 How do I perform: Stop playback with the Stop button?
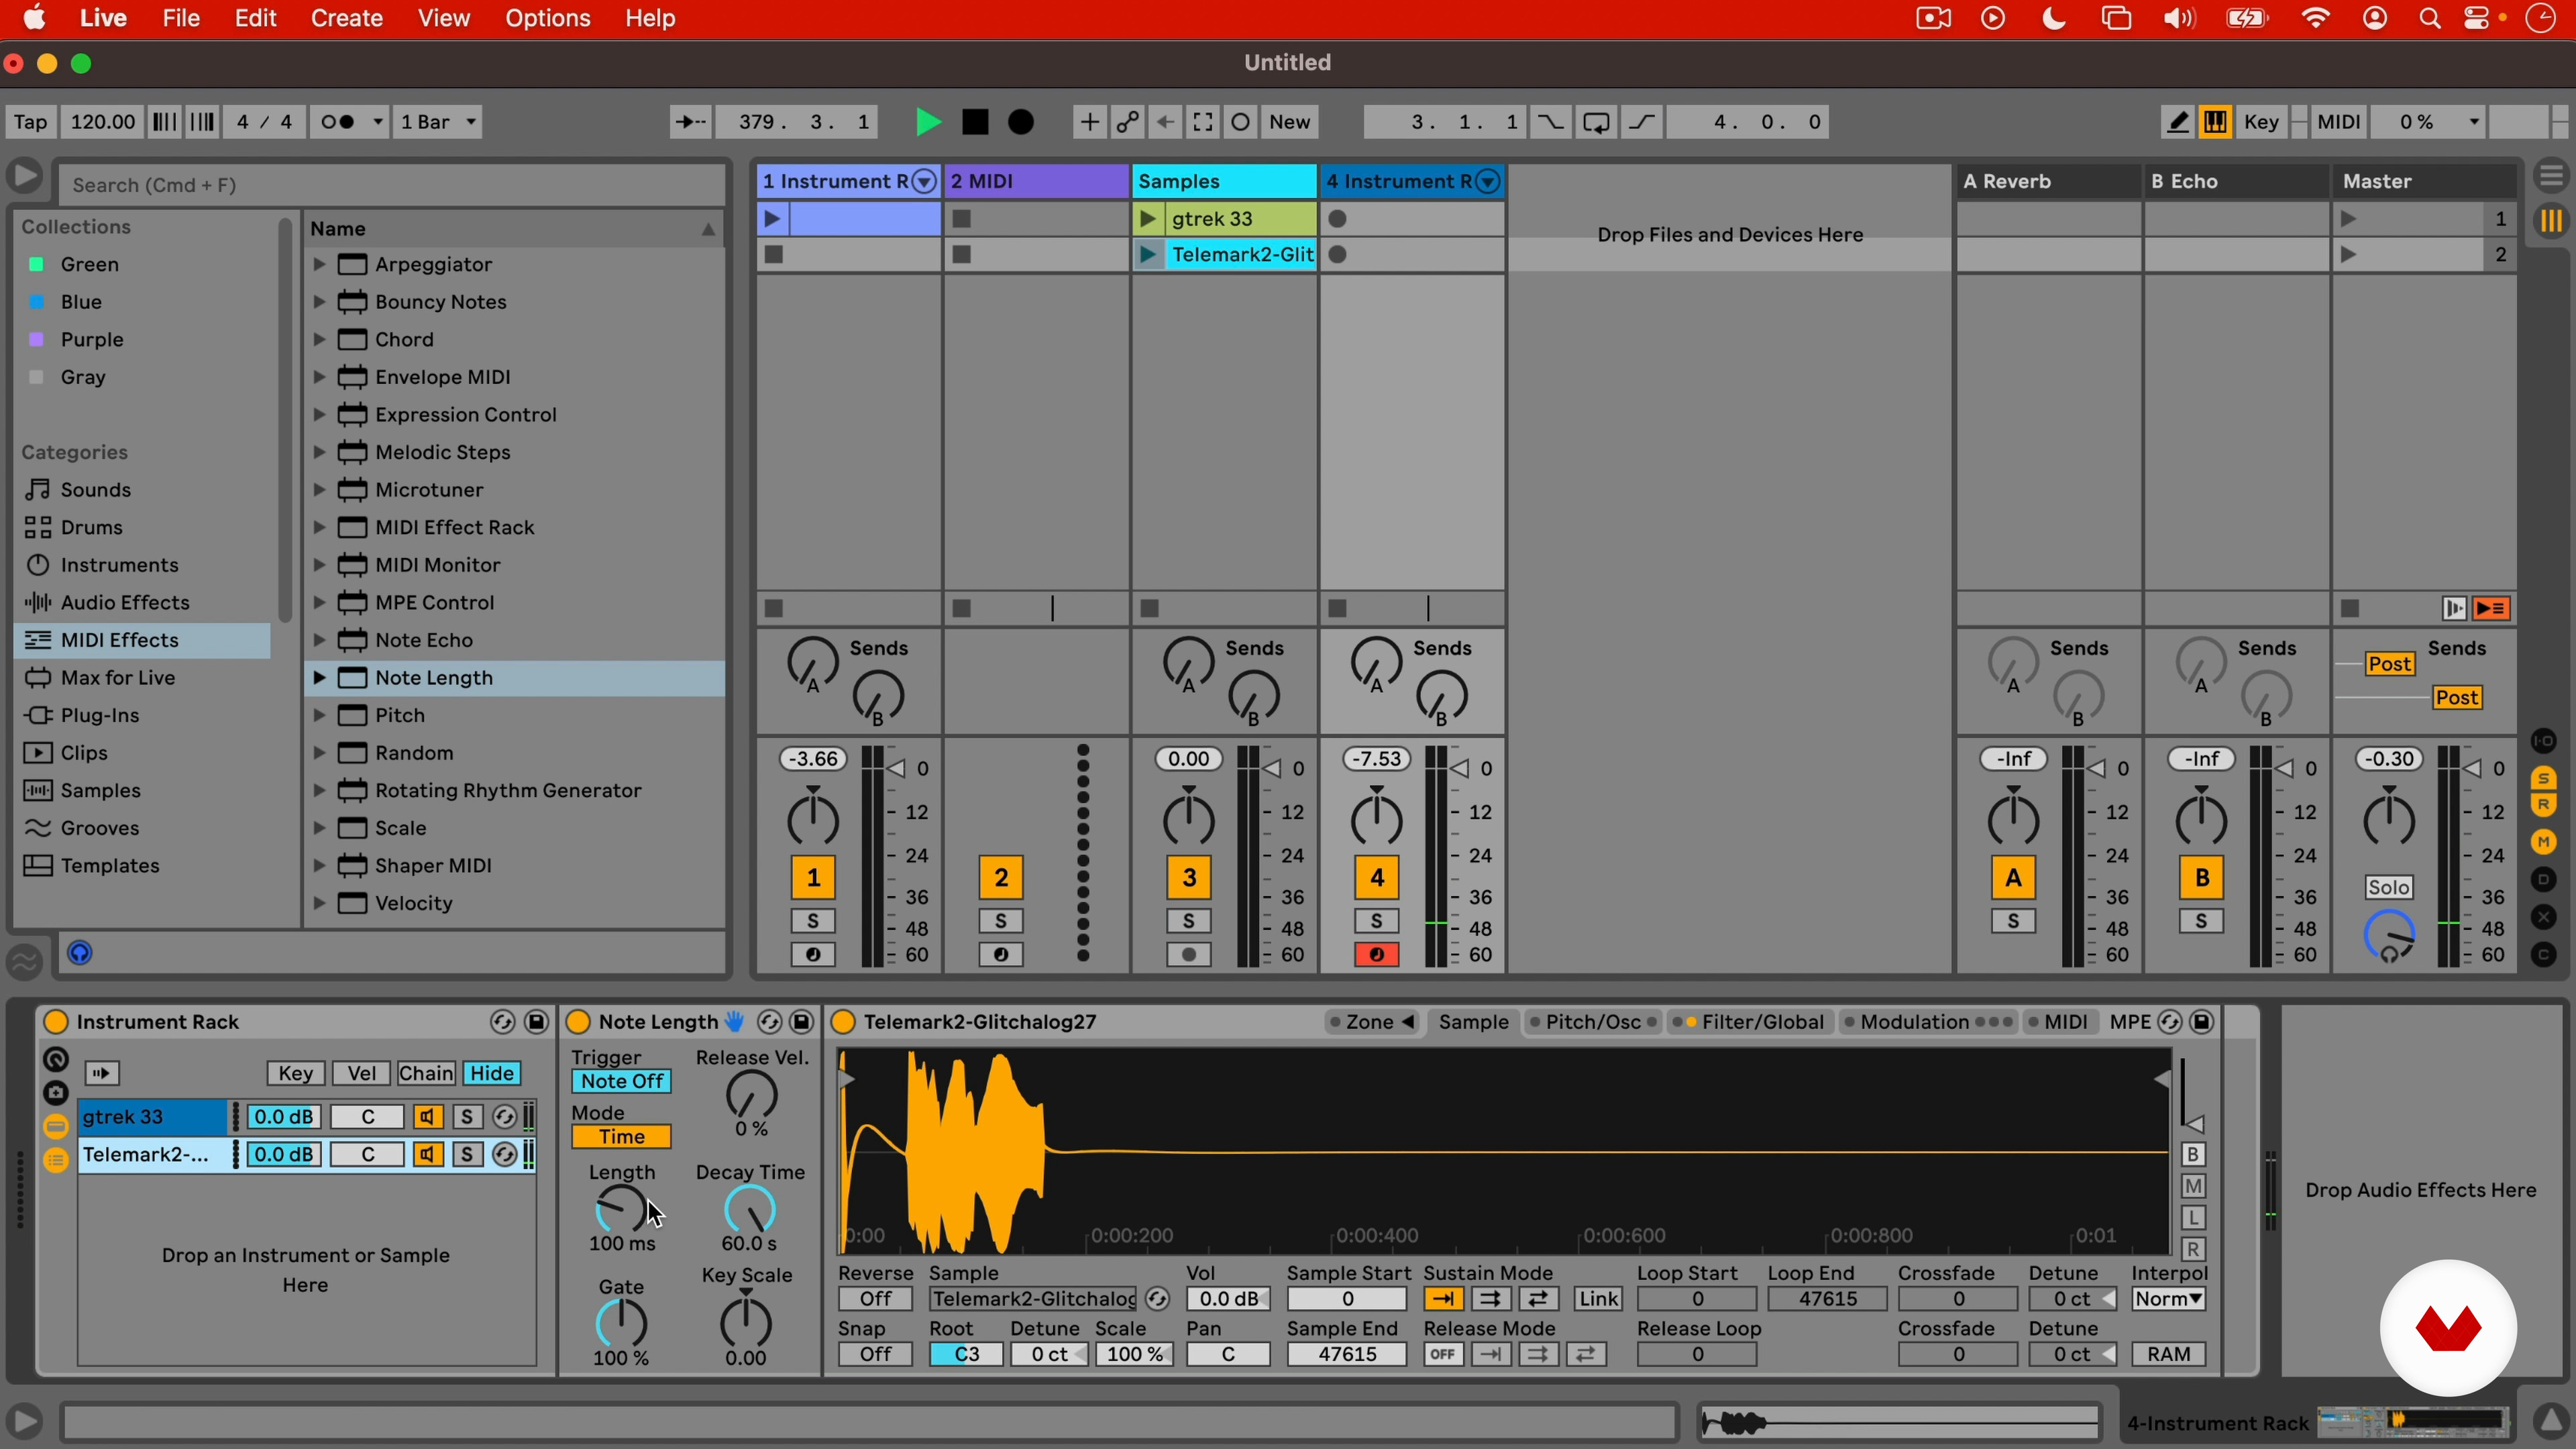click(x=975, y=122)
